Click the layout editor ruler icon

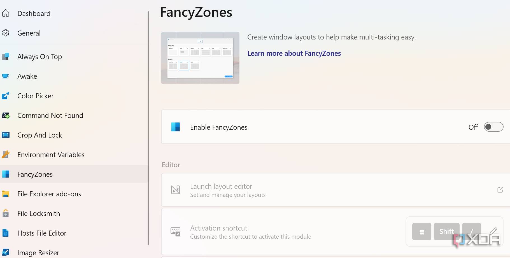pos(175,190)
